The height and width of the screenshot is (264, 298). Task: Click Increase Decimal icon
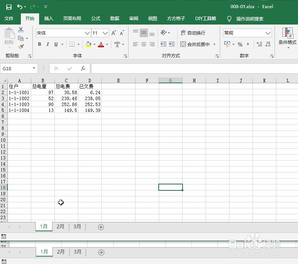pos(259,44)
